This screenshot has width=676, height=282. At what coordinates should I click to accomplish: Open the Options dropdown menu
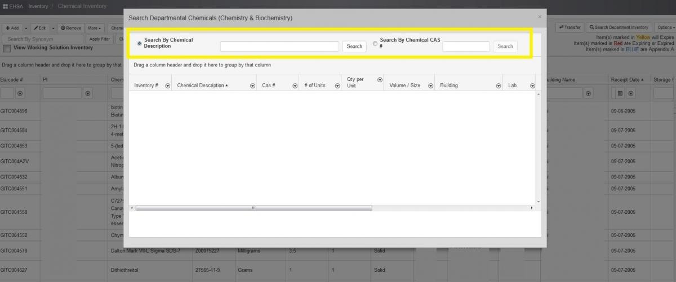pos(665,27)
